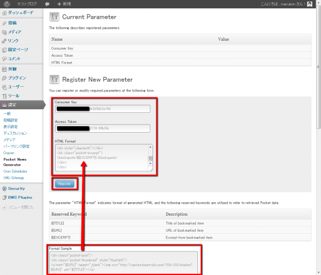Screen dimensions: 321x275
Task: Click the コメント speech bubble icon
Action: pyautogui.click(x=4, y=59)
